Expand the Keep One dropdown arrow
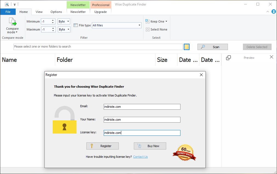The image size is (277, 174). click(166, 21)
